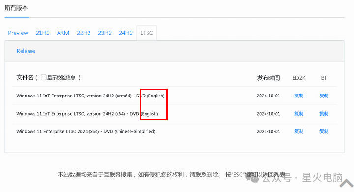Click the 2024-10-01 date in the Chinese-Simplified row

point(268,131)
